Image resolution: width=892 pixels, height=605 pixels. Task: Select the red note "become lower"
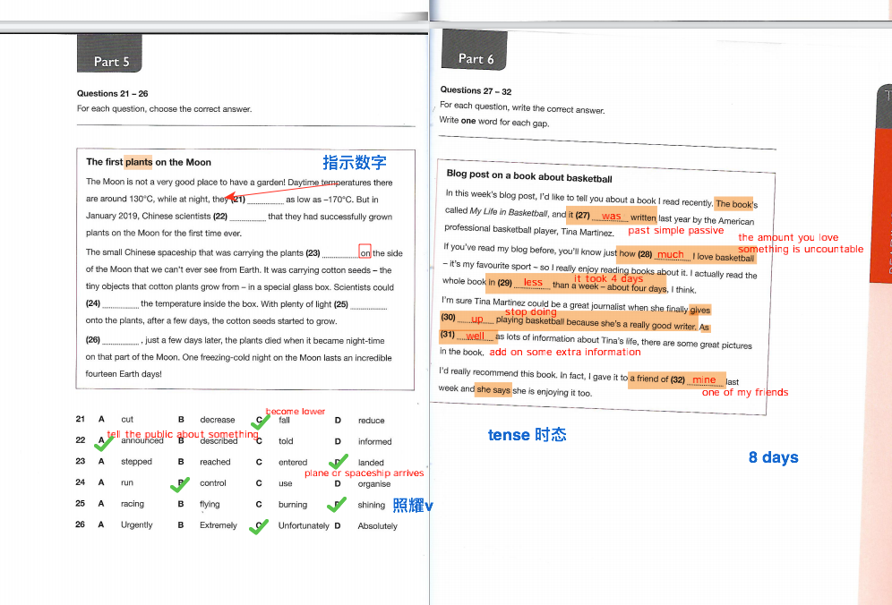296,411
